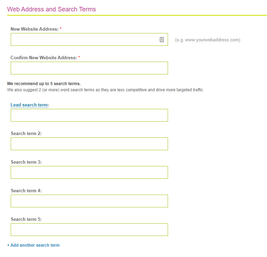
Task: Click the Search term 5 label
Action: [x=26, y=219]
